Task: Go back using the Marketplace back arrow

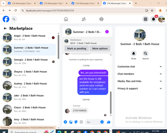Action: pyautogui.click(x=5, y=28)
